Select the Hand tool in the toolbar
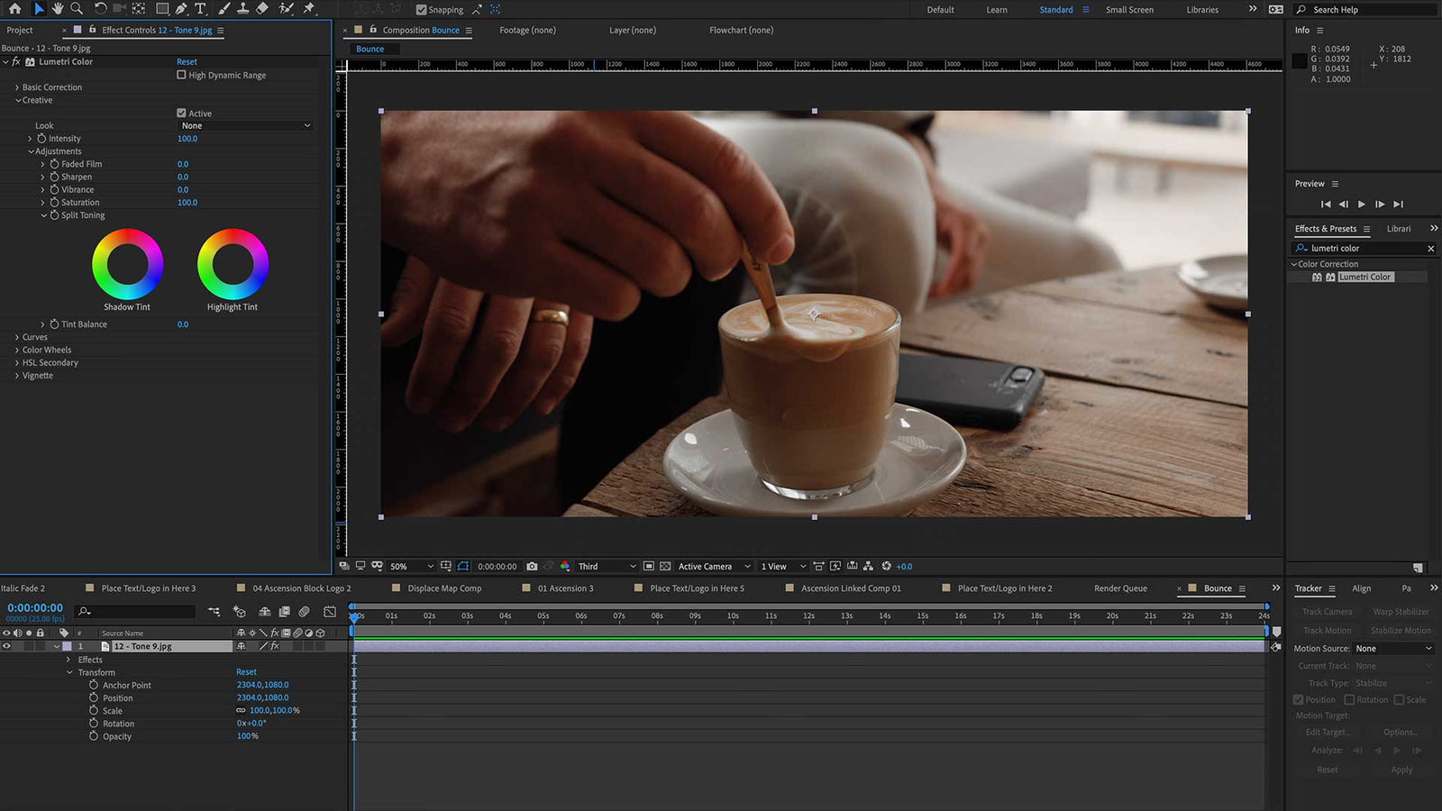The image size is (1442, 811). 58,9
